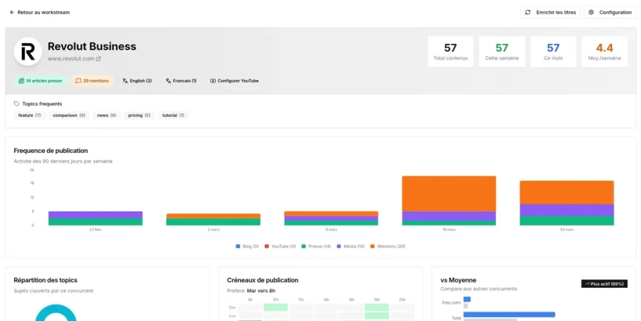Screen dimensions: 641x321
Task: Open www.revolut.com link
Action: [71, 59]
